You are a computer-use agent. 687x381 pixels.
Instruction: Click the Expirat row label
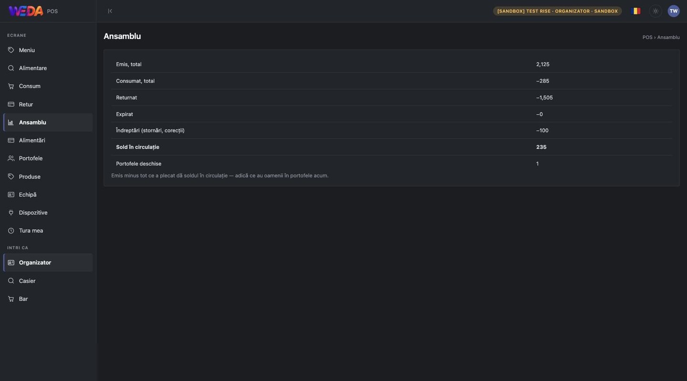(125, 114)
